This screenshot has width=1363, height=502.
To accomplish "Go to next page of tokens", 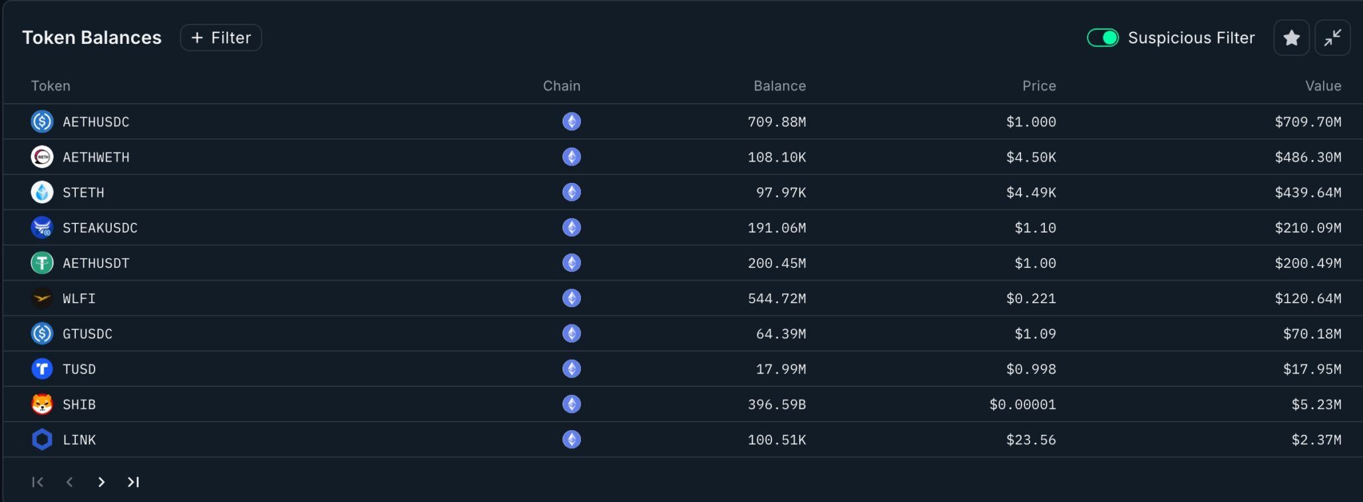I will tap(101, 482).
